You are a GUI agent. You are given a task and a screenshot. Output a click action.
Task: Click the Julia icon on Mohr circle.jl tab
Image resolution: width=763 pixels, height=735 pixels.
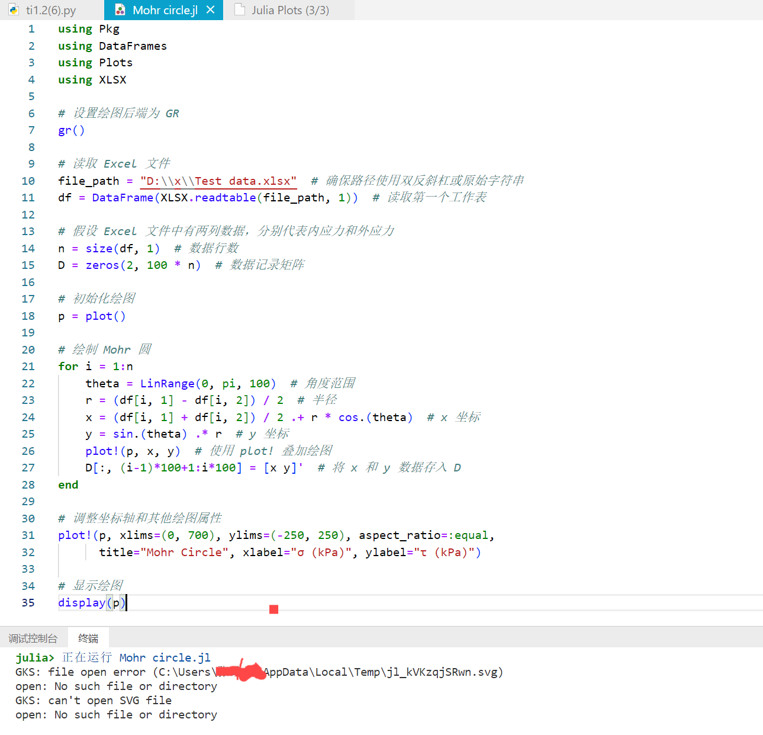tap(120, 10)
